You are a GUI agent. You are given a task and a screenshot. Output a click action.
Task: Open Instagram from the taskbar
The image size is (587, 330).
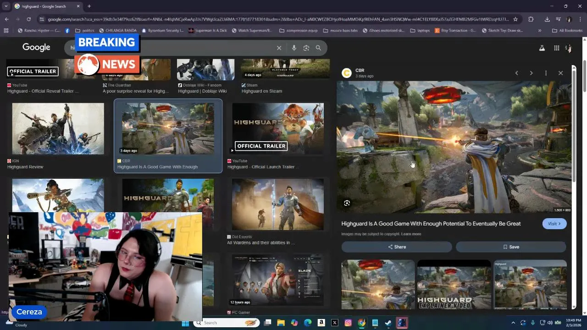[x=348, y=323]
